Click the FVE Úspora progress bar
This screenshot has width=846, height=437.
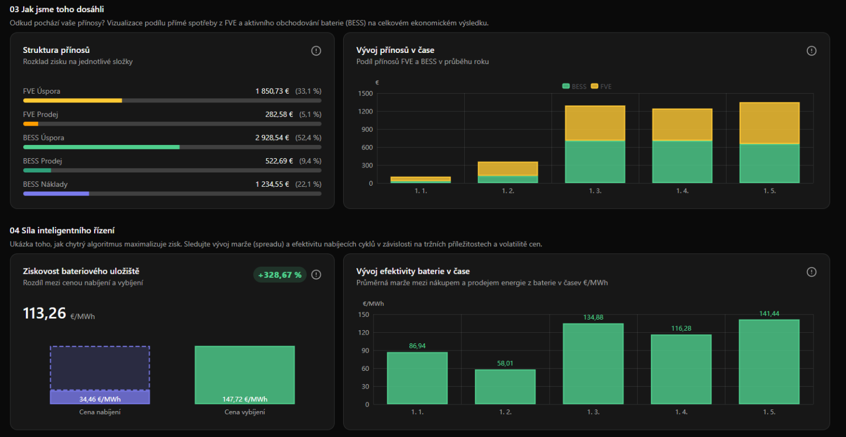point(172,101)
